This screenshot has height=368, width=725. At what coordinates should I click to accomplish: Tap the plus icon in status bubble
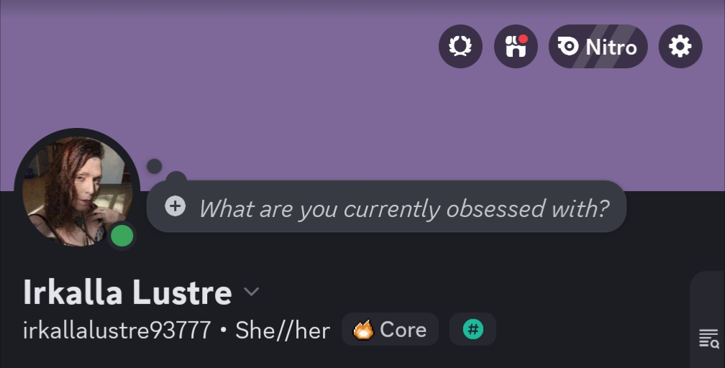point(175,207)
